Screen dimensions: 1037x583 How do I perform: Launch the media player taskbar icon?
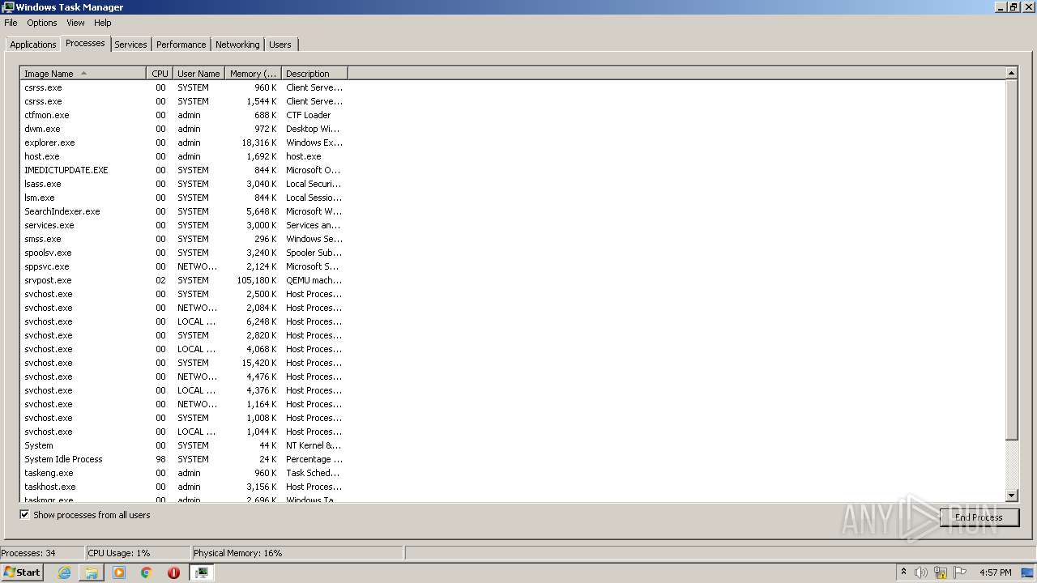[119, 572]
